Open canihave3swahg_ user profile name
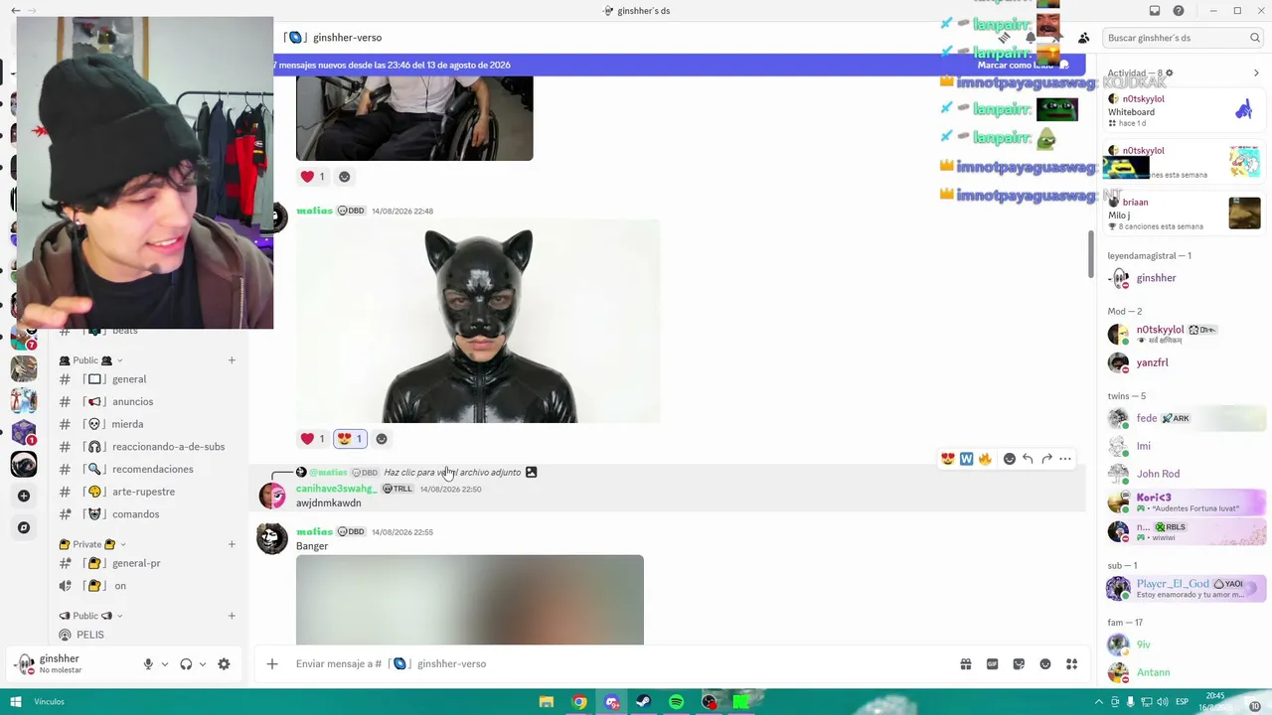Screen dimensions: 1272x715 click(x=336, y=489)
